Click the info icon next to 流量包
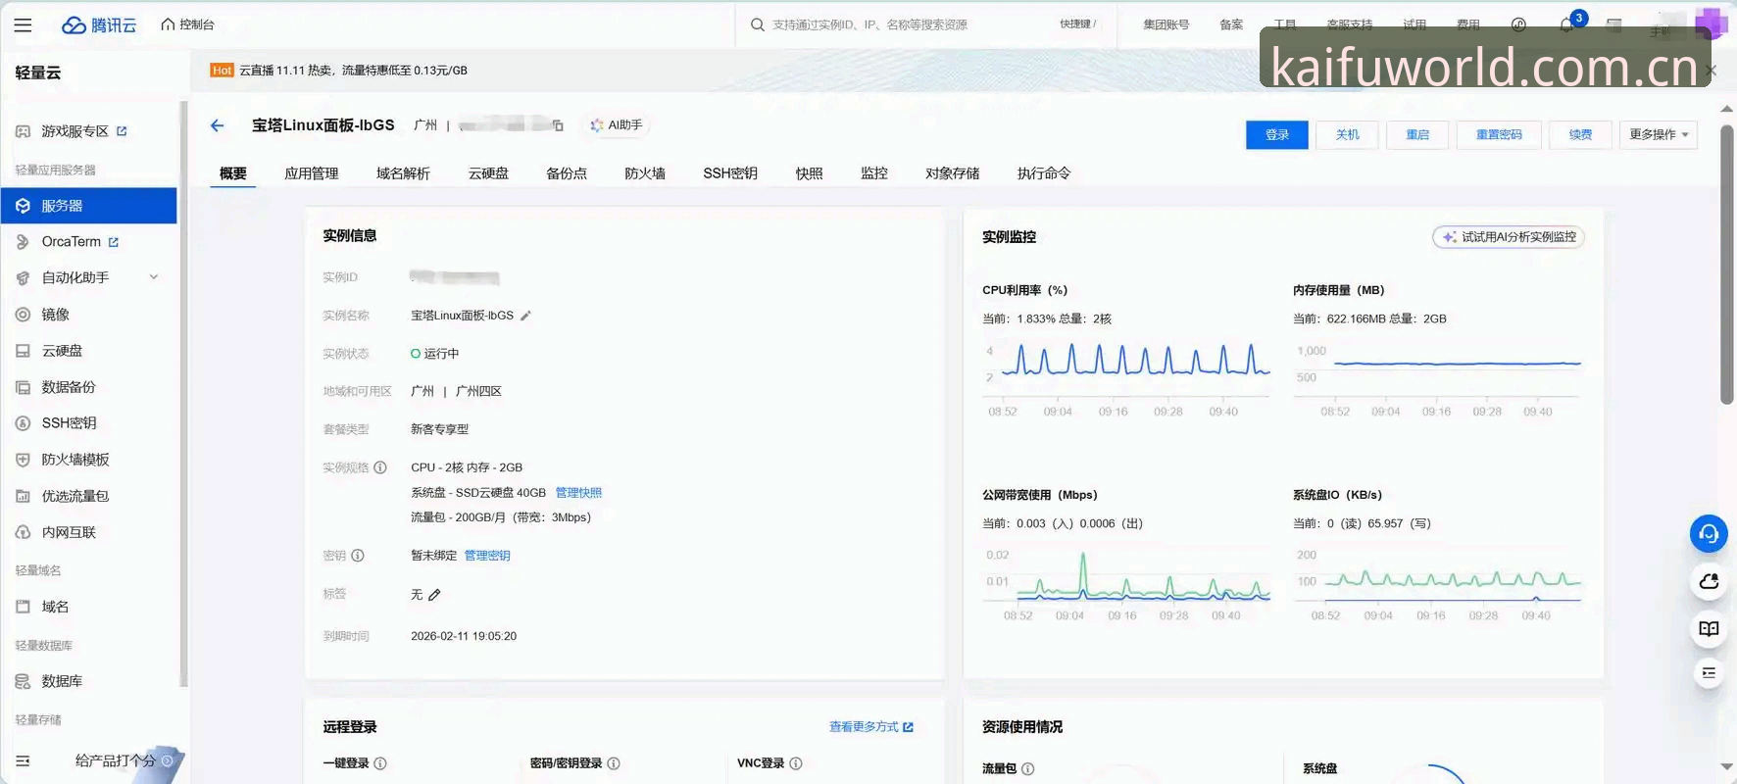1737x784 pixels. point(1028,769)
